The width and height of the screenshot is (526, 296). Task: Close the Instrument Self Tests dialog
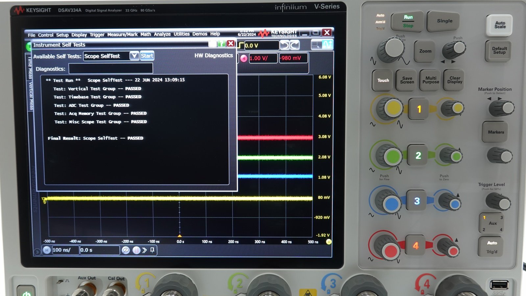point(231,43)
